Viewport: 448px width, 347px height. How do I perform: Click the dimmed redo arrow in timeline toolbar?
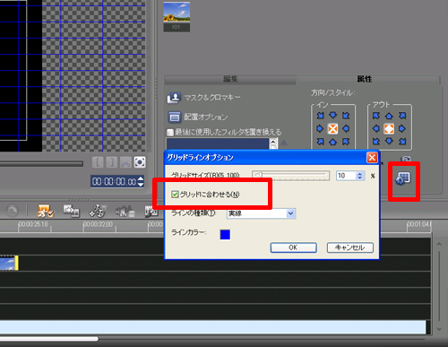[13, 211]
